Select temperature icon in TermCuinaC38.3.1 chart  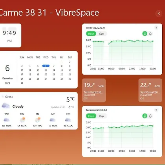coord(145,116)
